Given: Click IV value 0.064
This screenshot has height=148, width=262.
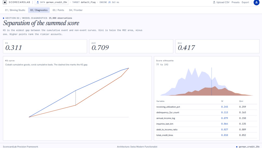Looking at the screenshot, I should (224, 124).
